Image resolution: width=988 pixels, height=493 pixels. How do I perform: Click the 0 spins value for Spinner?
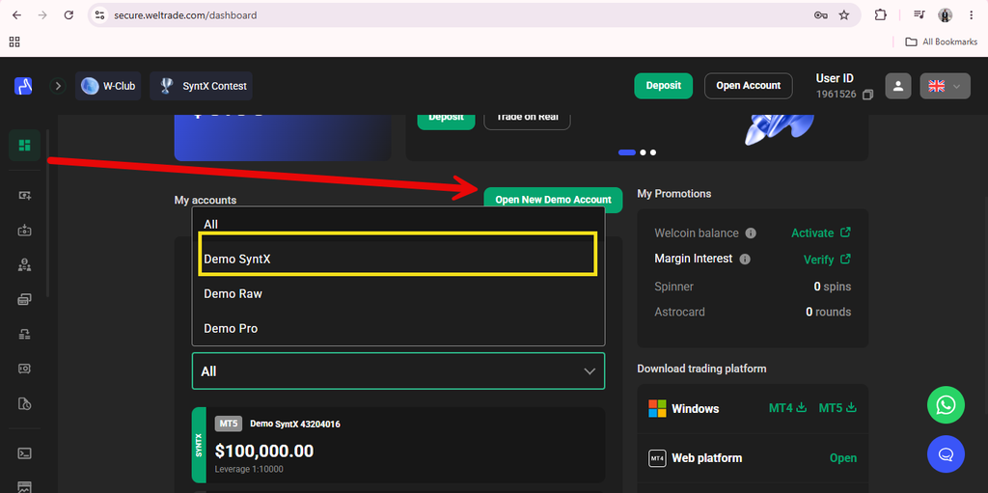click(833, 287)
